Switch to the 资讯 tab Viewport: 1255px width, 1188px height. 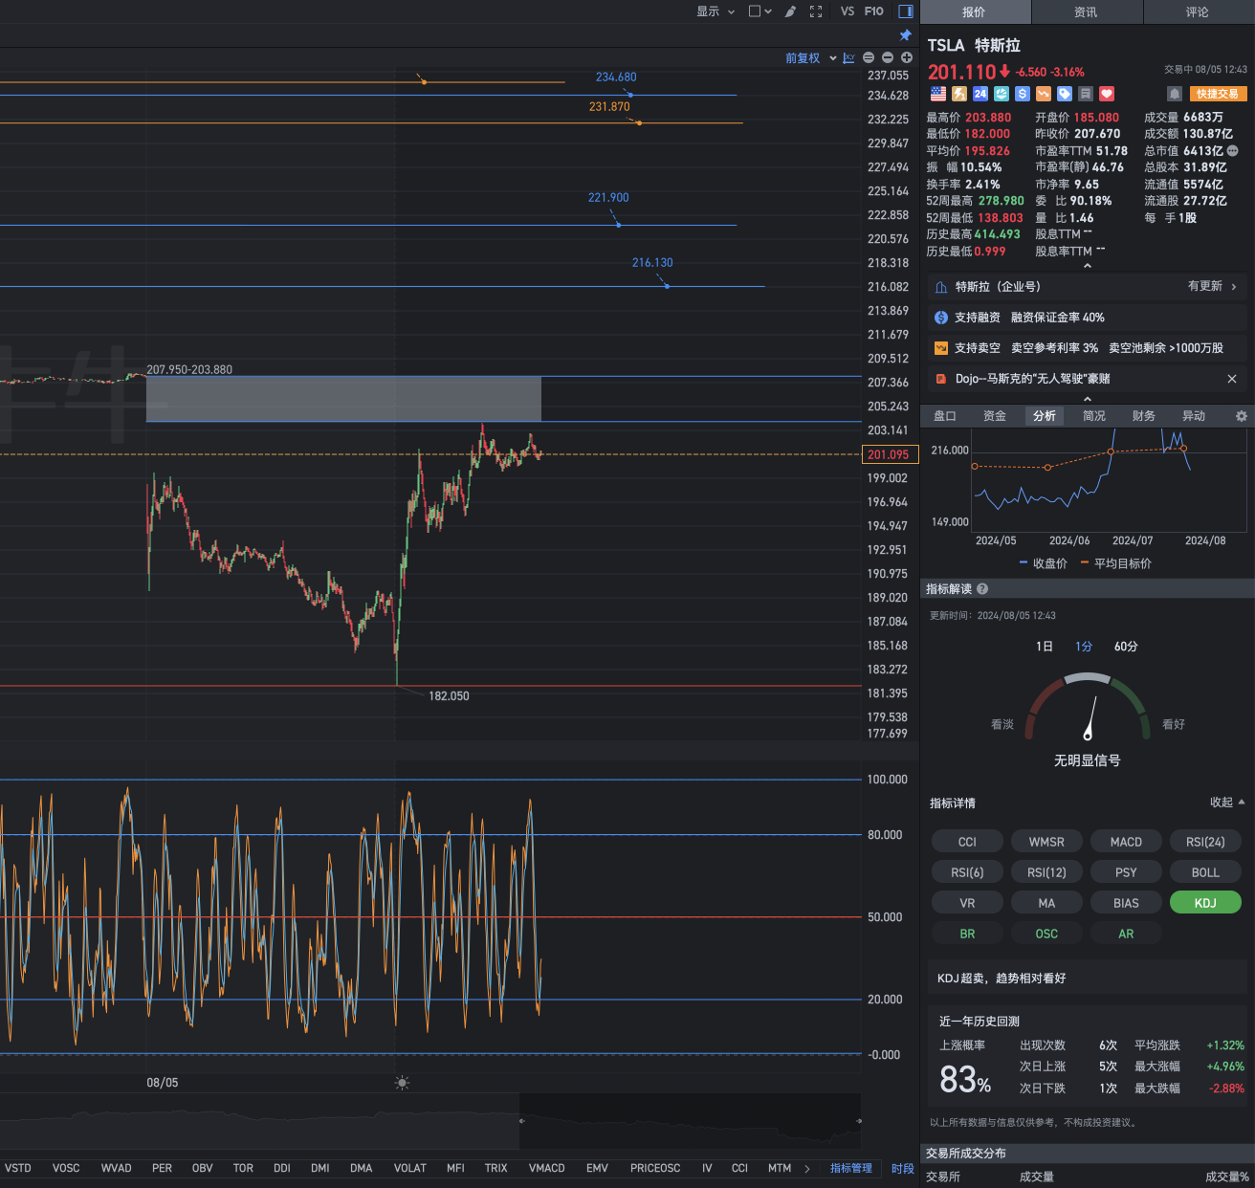(1086, 11)
